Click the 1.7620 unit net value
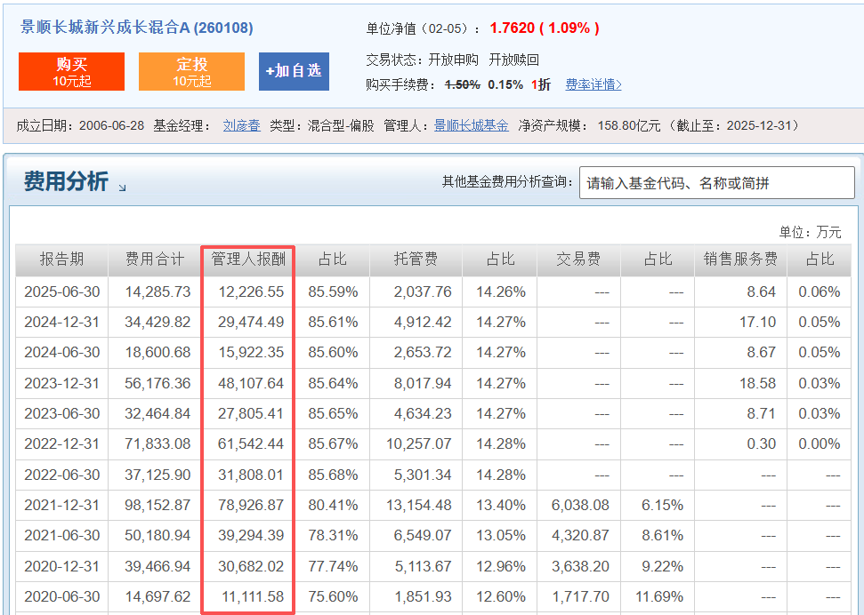This screenshot has height=615, width=864. coord(512,28)
